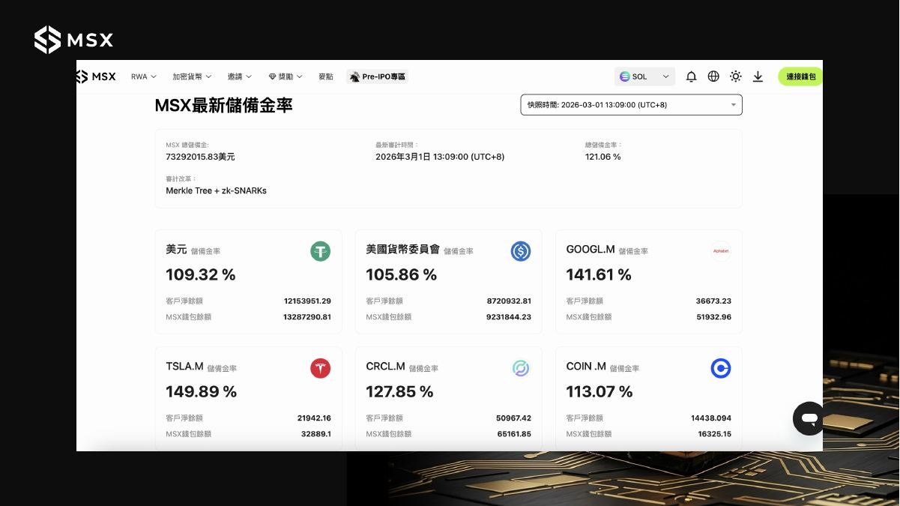
Task: Click the CRCL.M card title
Action: tap(385, 367)
